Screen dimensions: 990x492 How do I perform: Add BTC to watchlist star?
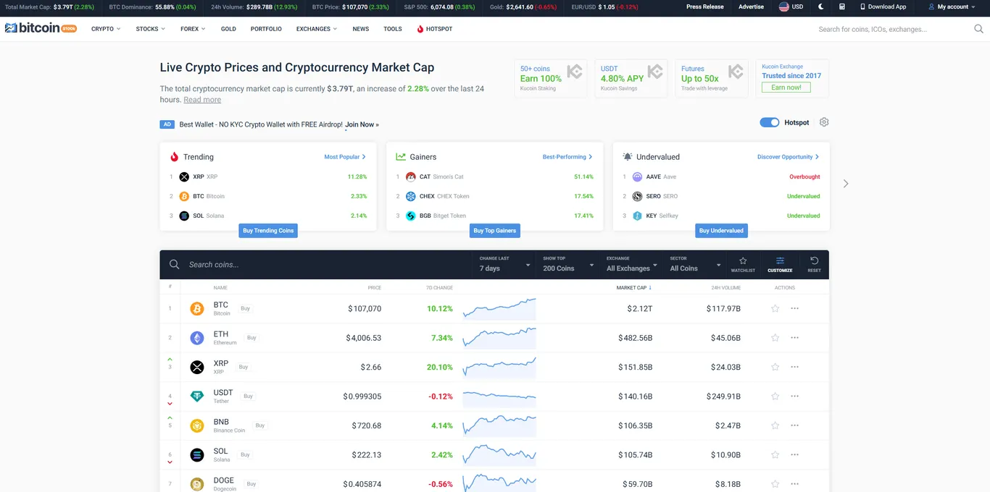pyautogui.click(x=775, y=308)
